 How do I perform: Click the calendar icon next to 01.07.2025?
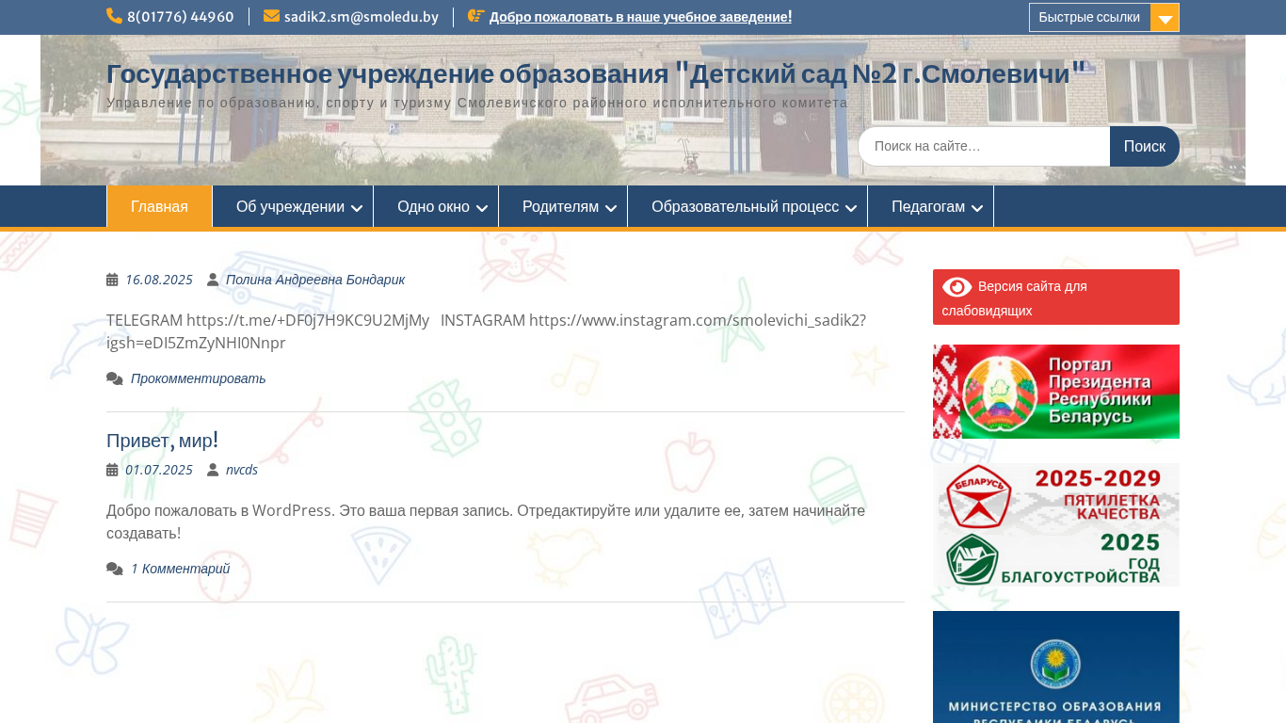pos(112,470)
